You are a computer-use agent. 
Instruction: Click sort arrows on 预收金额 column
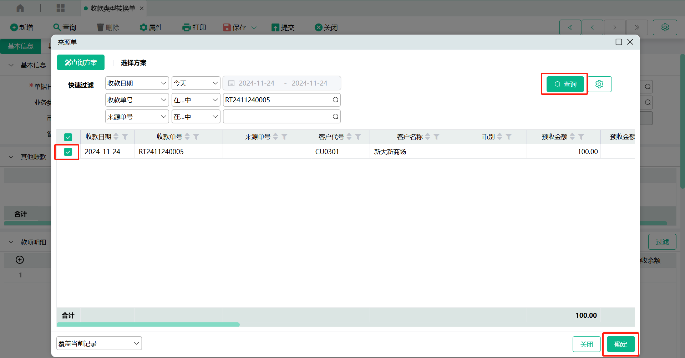(x=572, y=137)
